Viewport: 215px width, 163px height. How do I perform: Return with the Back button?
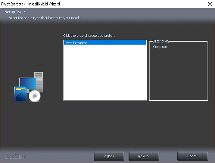pos(109,156)
